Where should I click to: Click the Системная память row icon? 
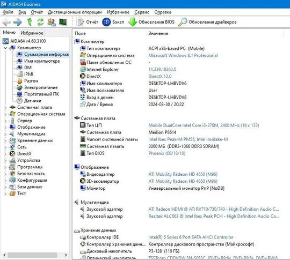pyautogui.click(x=83, y=146)
